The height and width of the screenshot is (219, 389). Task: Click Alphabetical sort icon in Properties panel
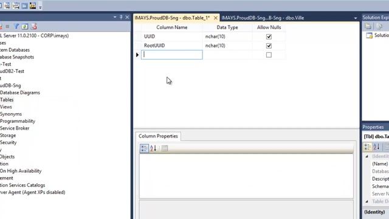click(x=376, y=147)
